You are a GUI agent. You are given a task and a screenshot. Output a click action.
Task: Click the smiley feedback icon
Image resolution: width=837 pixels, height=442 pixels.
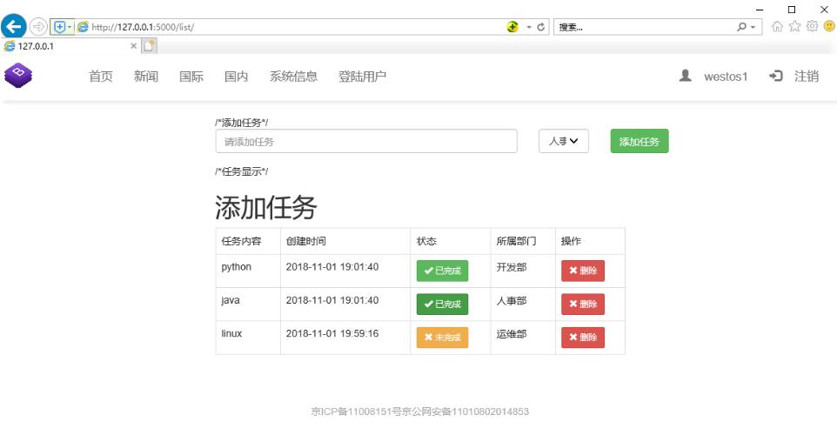tap(829, 26)
